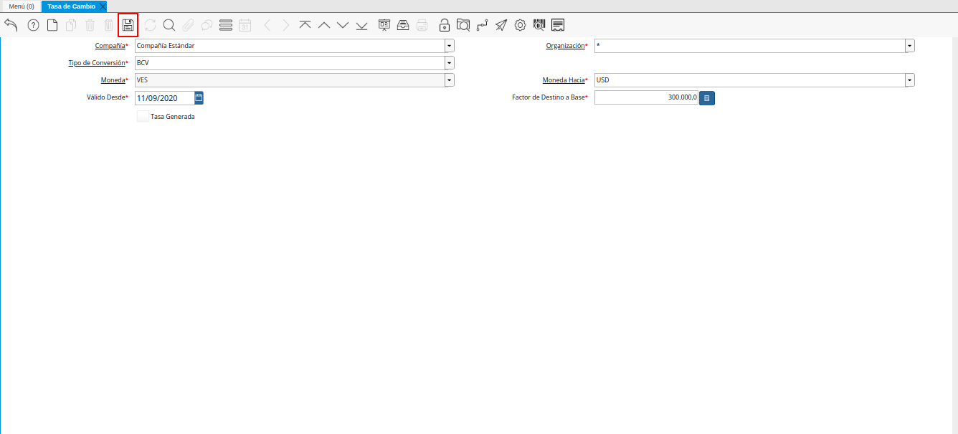The height and width of the screenshot is (434, 958).
Task: Jump to the last record icon
Action: (361, 25)
